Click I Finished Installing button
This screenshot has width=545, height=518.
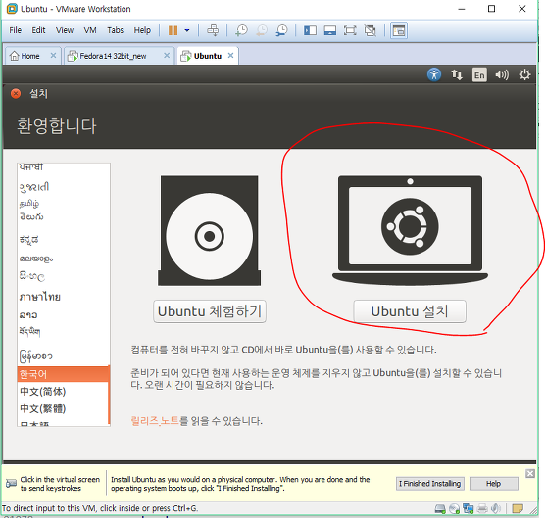point(430,484)
